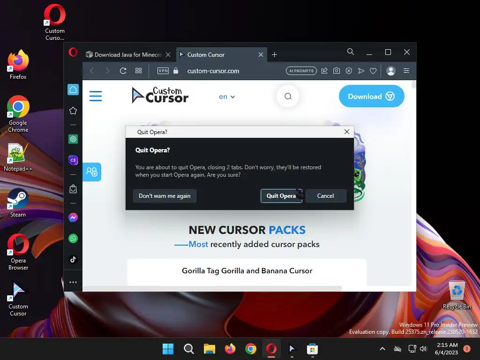The height and width of the screenshot is (360, 480).
Task: Toggle the VPN badge in address bar
Action: 163,71
